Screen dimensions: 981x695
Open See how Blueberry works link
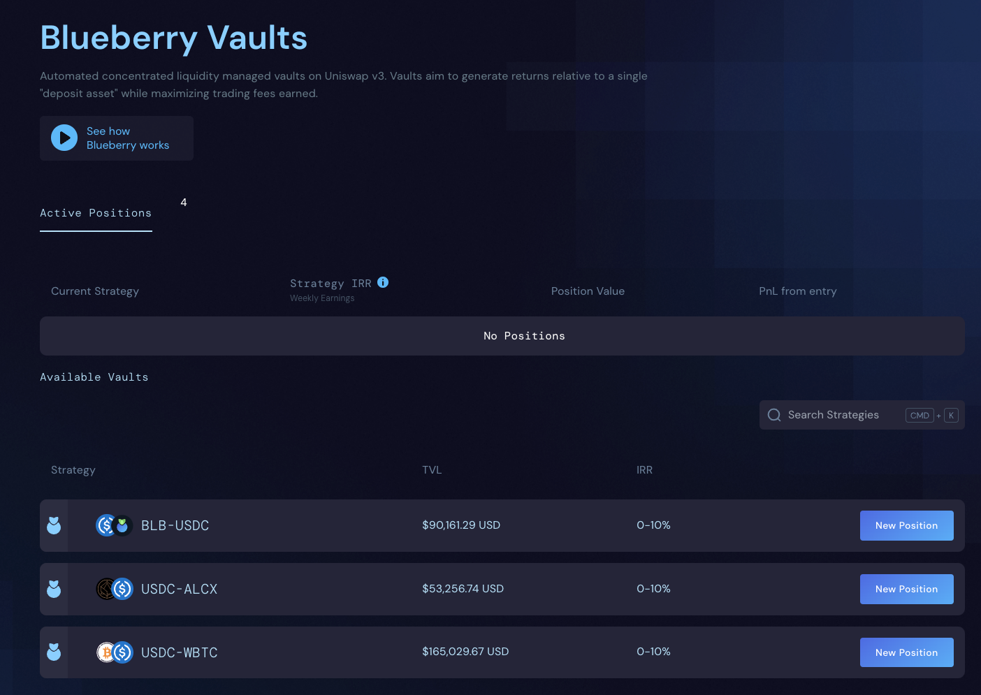pos(128,138)
